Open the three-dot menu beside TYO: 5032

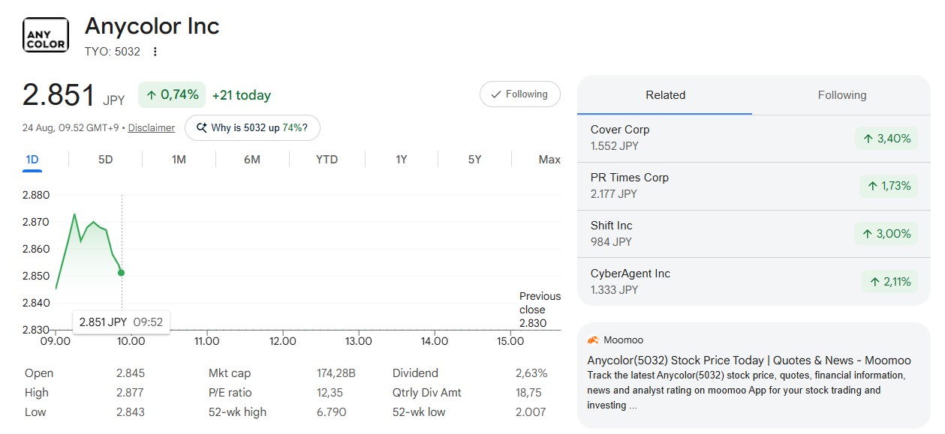(155, 52)
